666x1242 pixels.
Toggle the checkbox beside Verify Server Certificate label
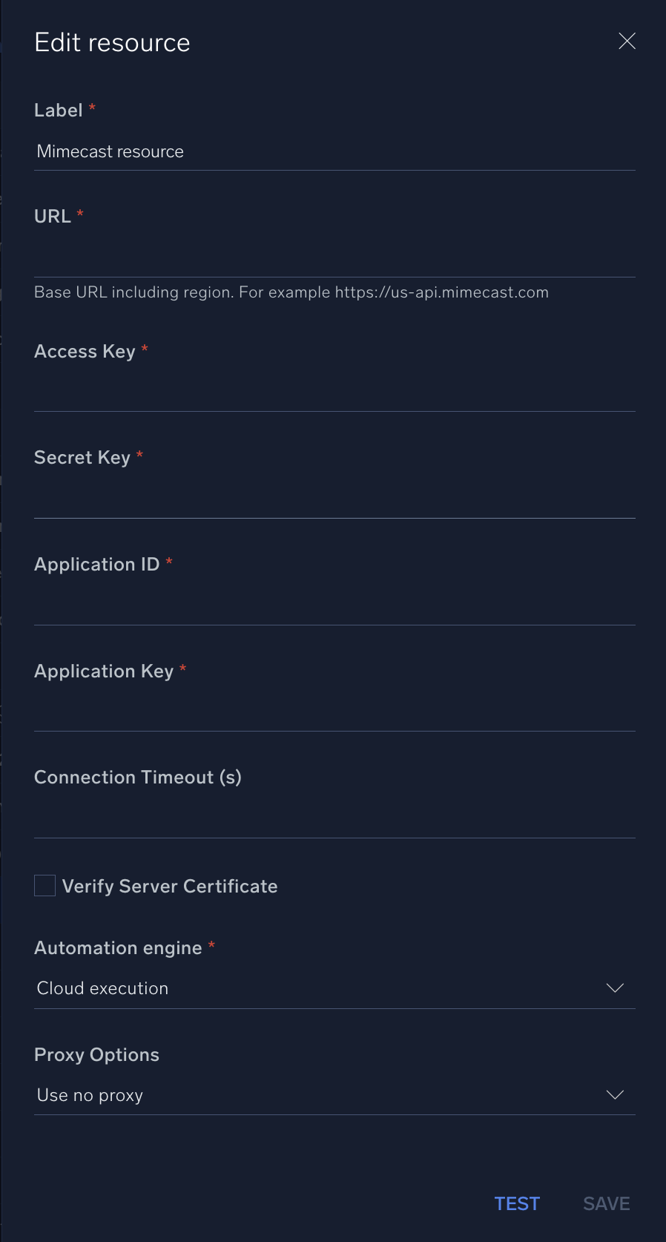44,885
